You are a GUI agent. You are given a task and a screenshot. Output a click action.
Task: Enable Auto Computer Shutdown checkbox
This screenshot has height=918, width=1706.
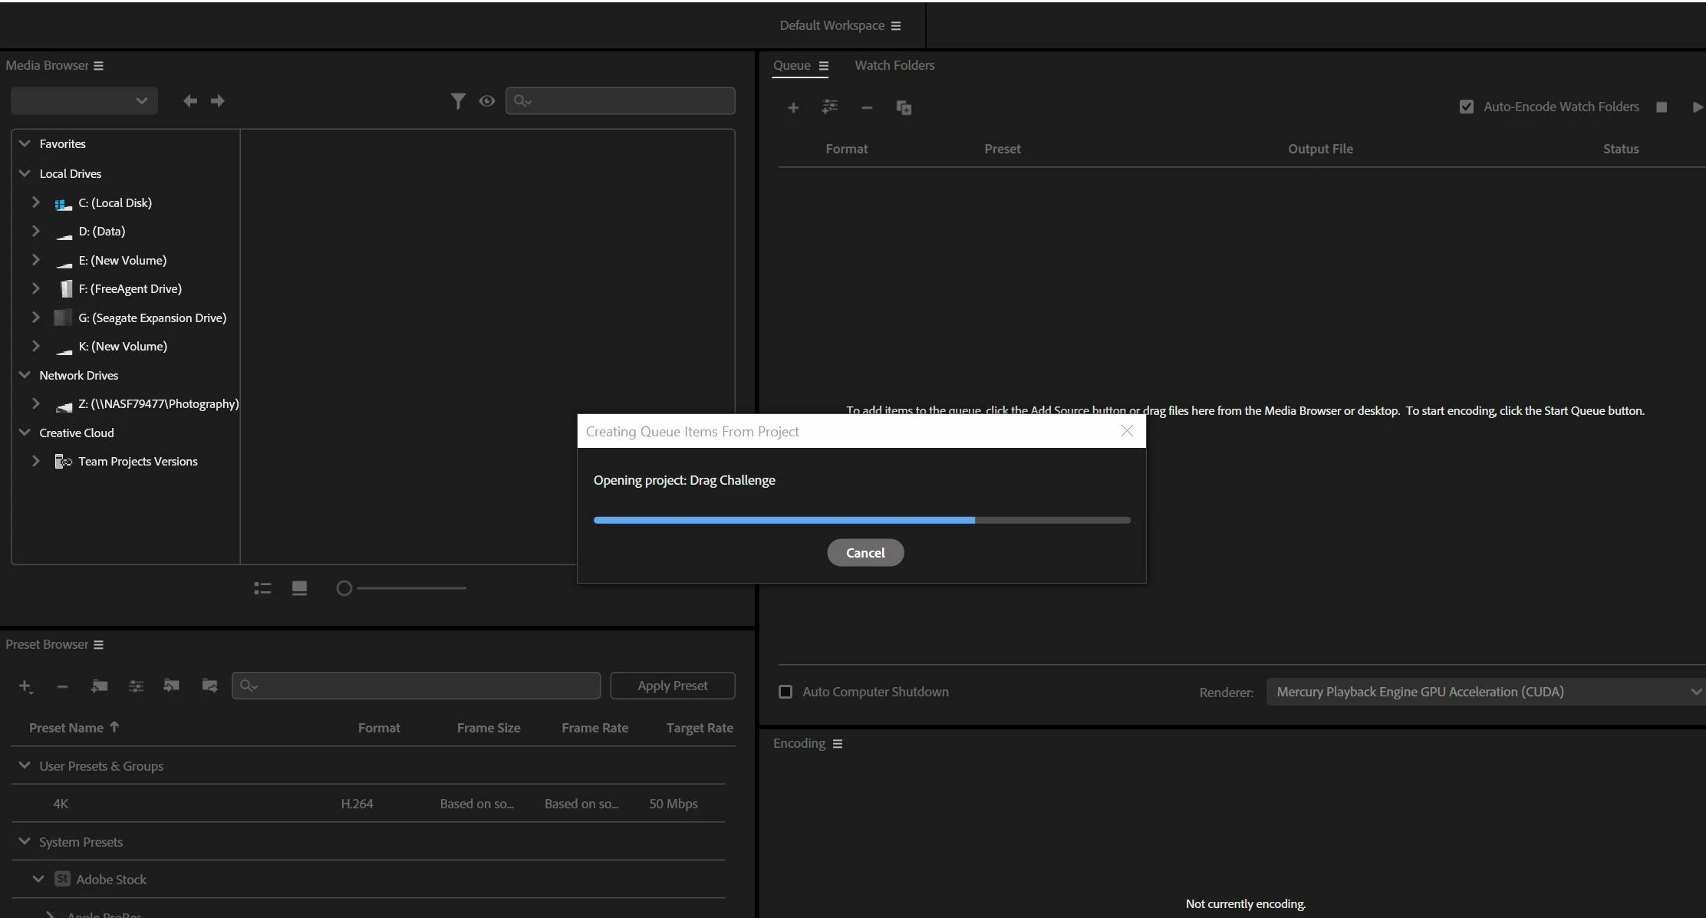[x=785, y=692]
